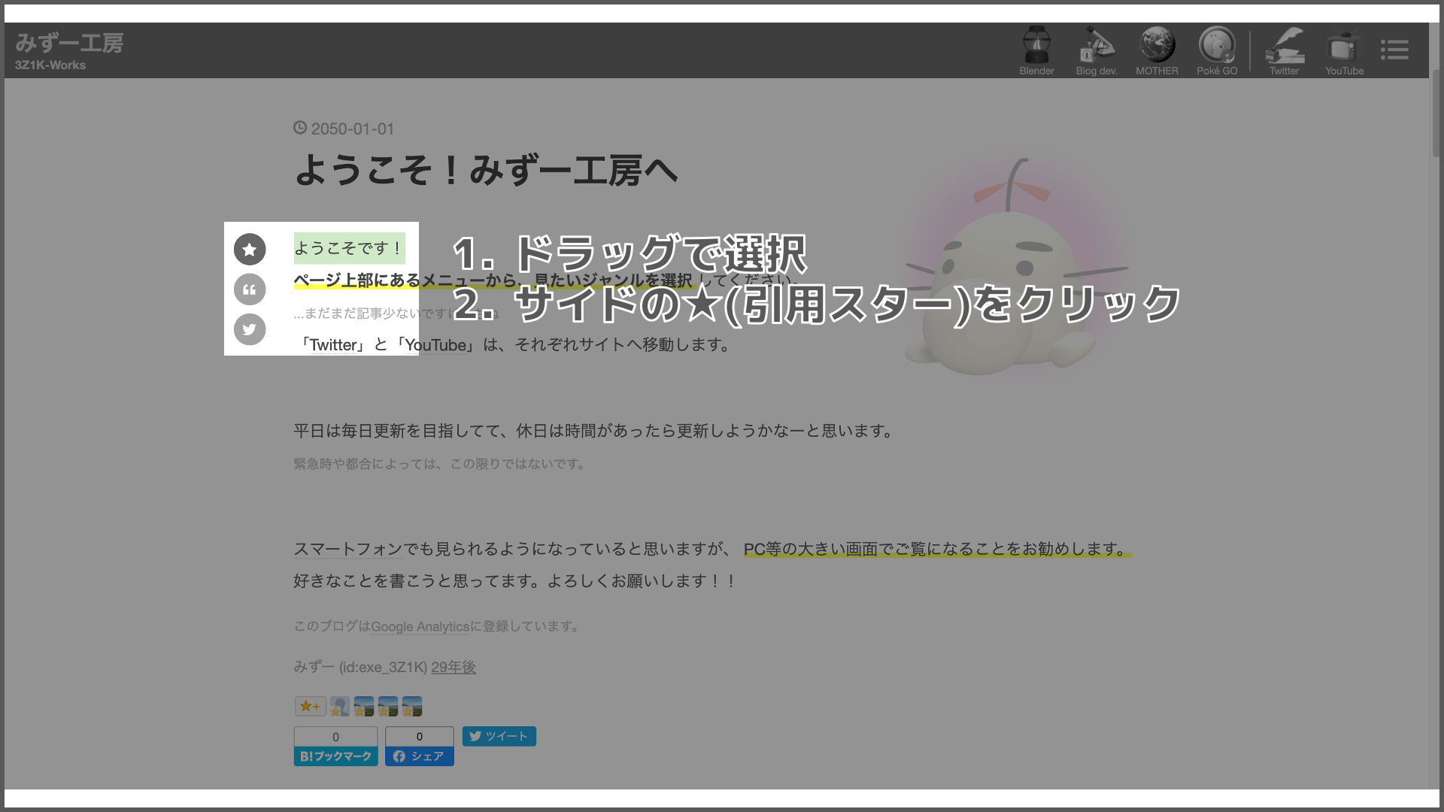This screenshot has width=1444, height=812.
Task: Click the スマートフォン keyword link
Action: pos(347,549)
